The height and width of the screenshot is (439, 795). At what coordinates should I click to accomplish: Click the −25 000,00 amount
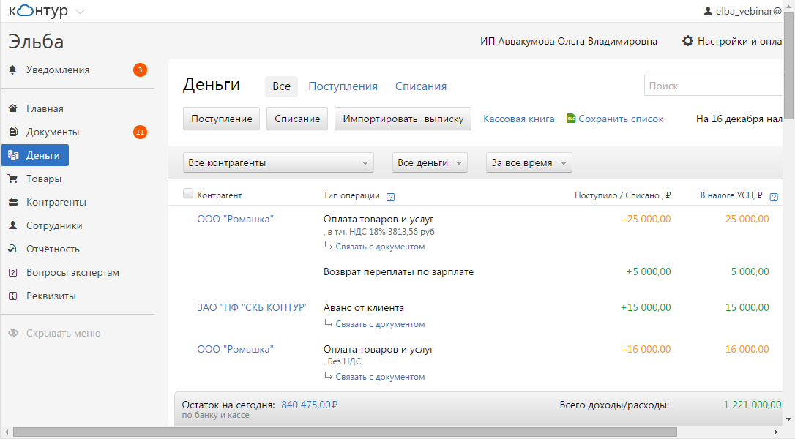[x=646, y=219]
